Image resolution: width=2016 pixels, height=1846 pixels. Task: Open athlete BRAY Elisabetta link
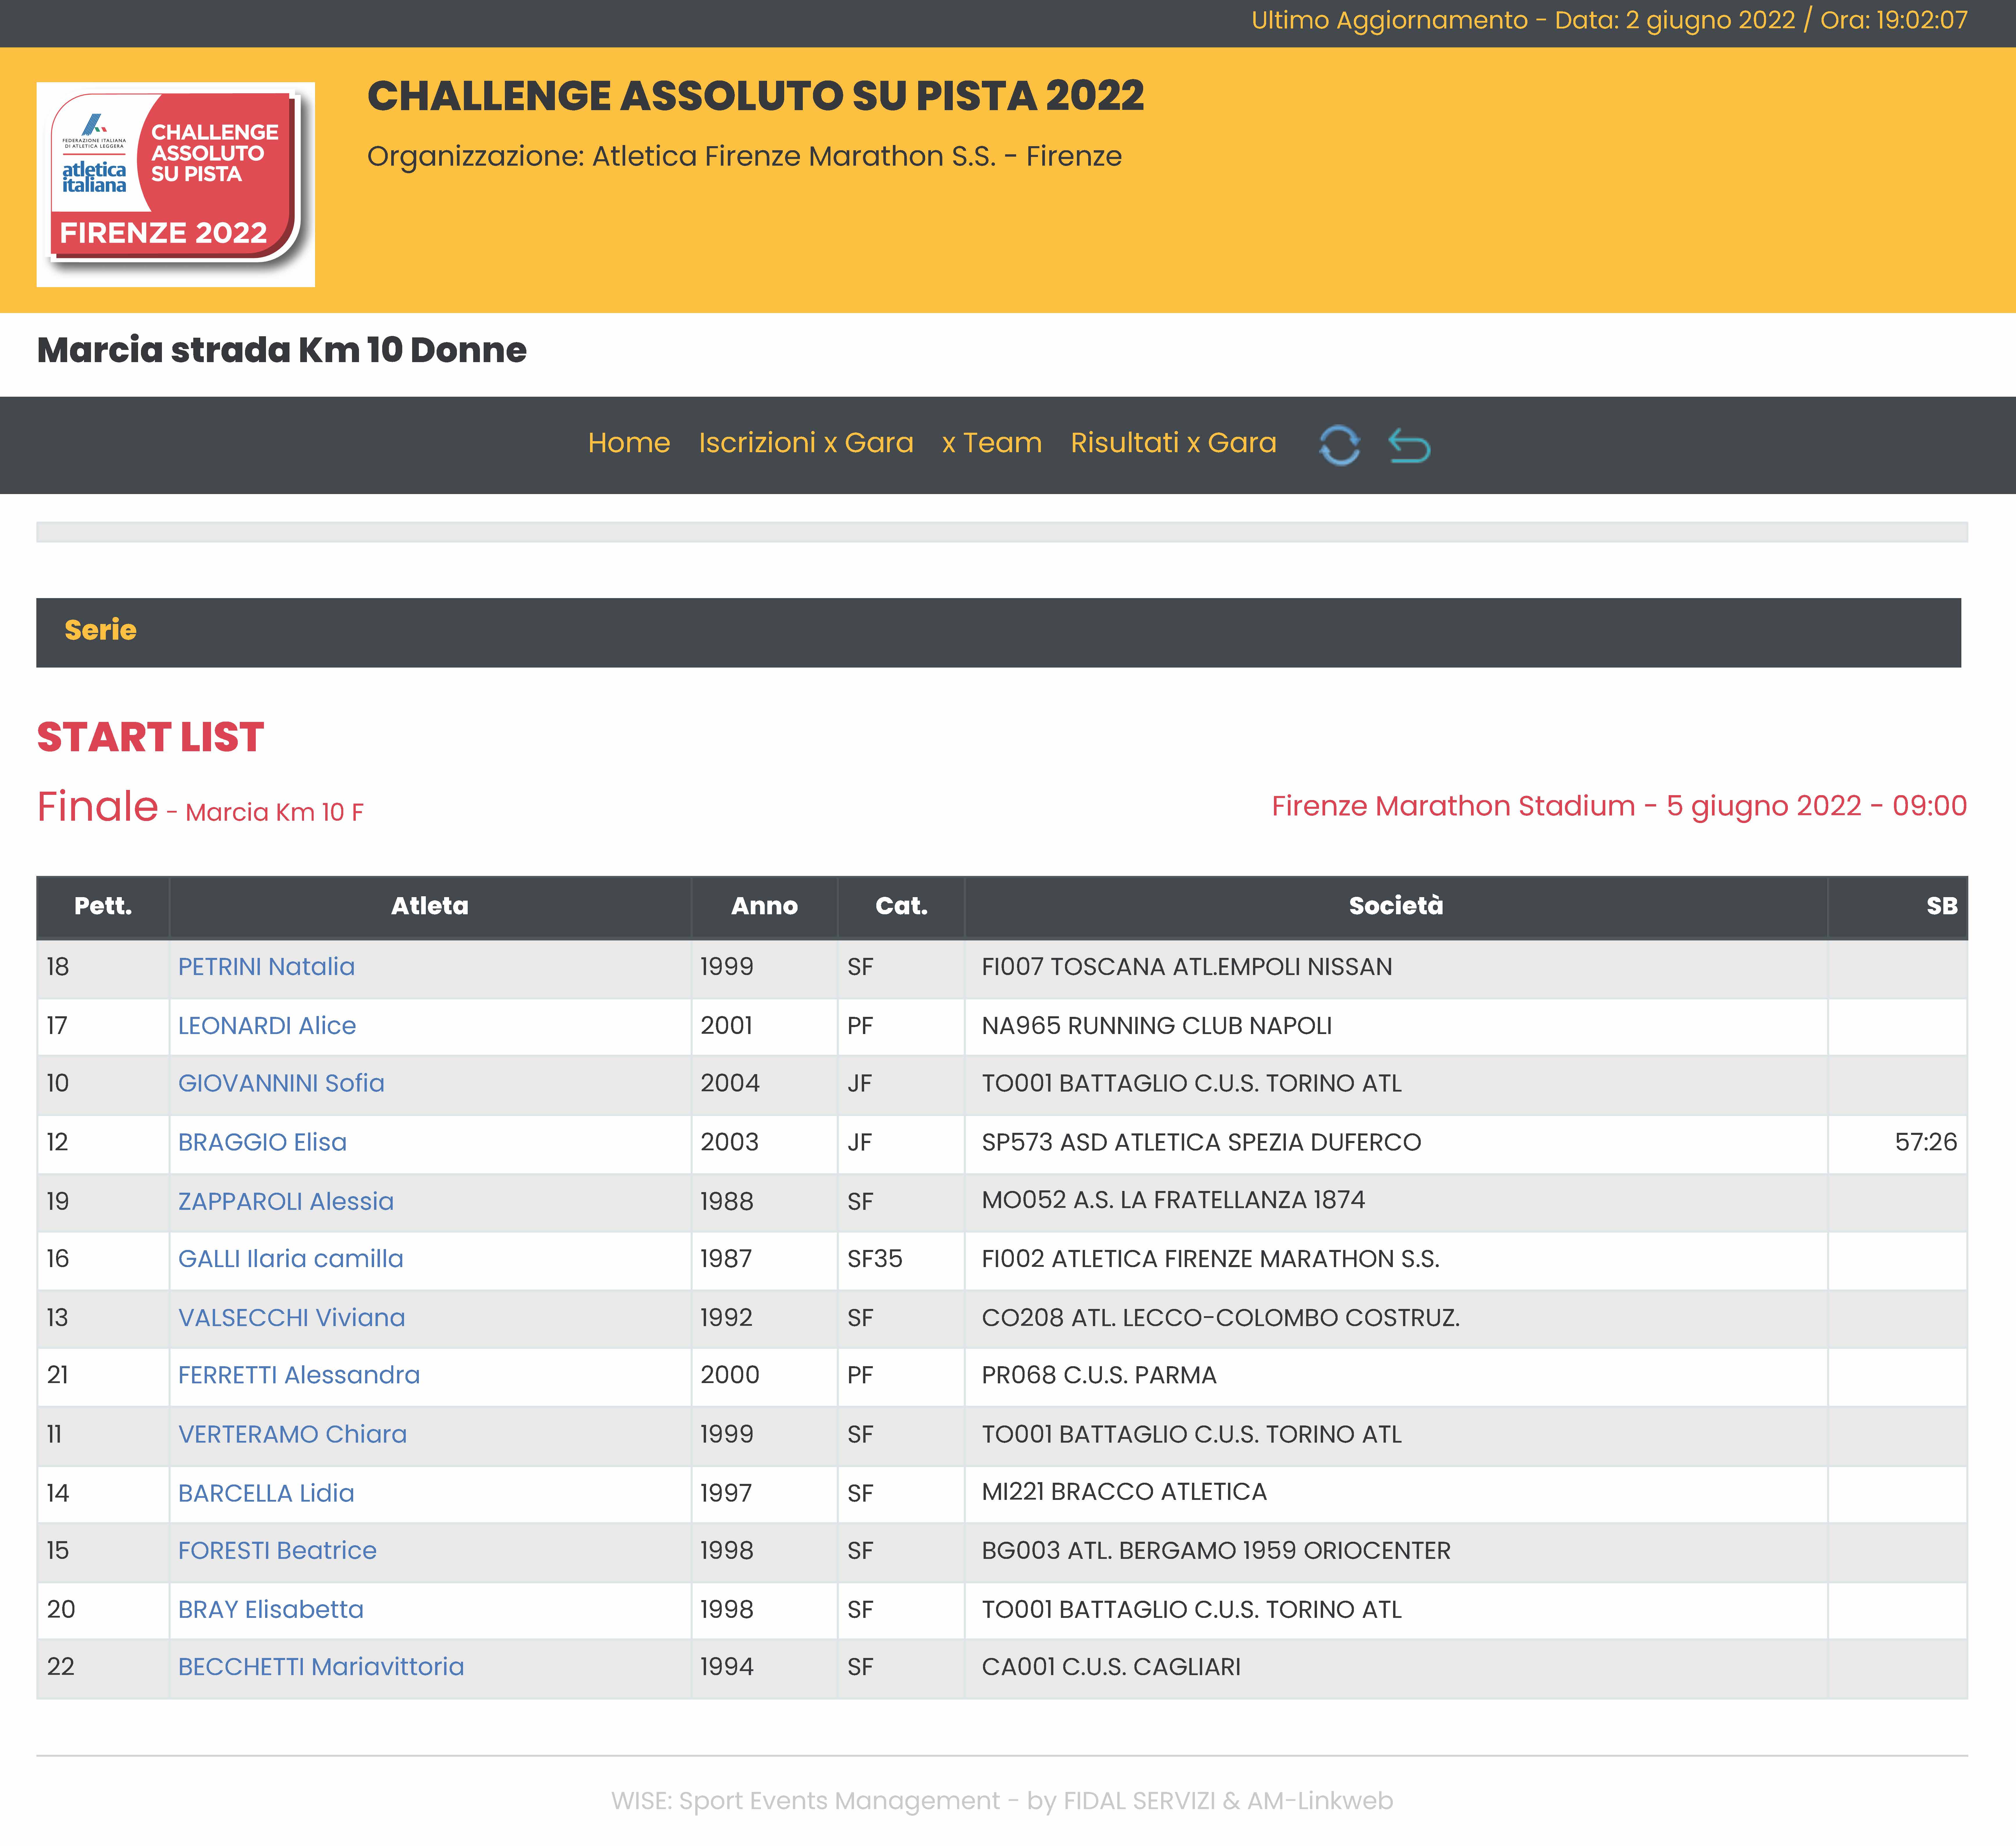[271, 1610]
